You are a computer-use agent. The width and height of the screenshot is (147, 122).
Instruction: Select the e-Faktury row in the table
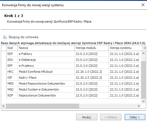74,54
